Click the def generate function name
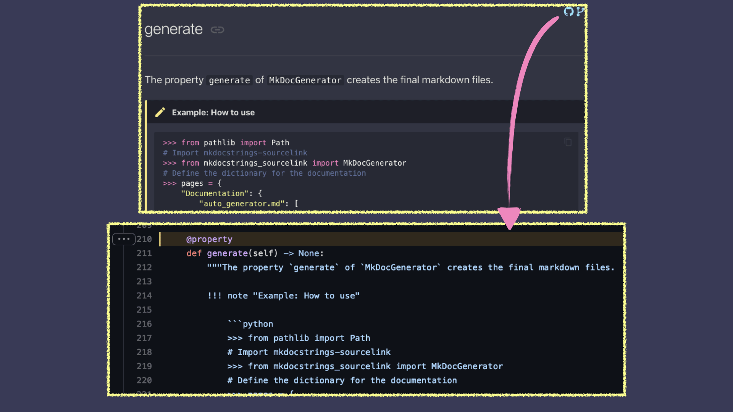733x412 pixels. click(227, 253)
